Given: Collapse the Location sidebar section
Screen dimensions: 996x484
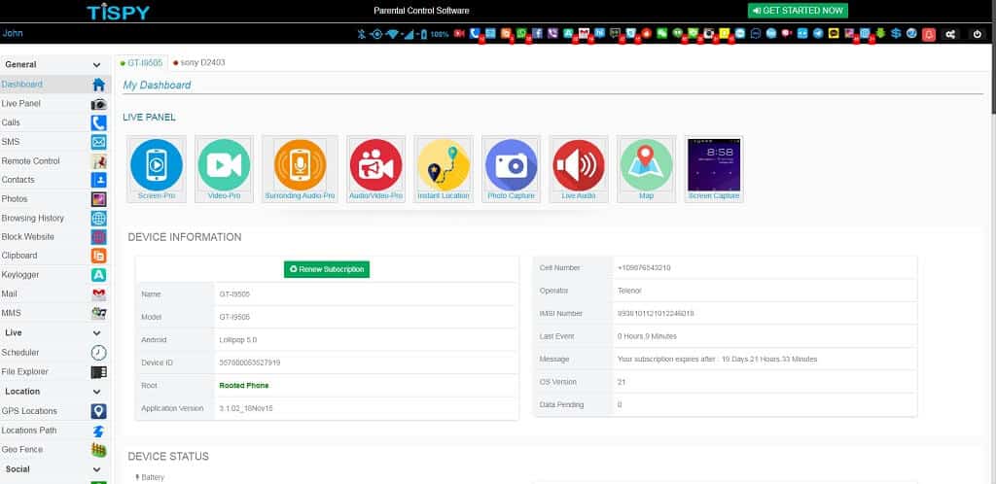Looking at the screenshot, I should [96, 392].
